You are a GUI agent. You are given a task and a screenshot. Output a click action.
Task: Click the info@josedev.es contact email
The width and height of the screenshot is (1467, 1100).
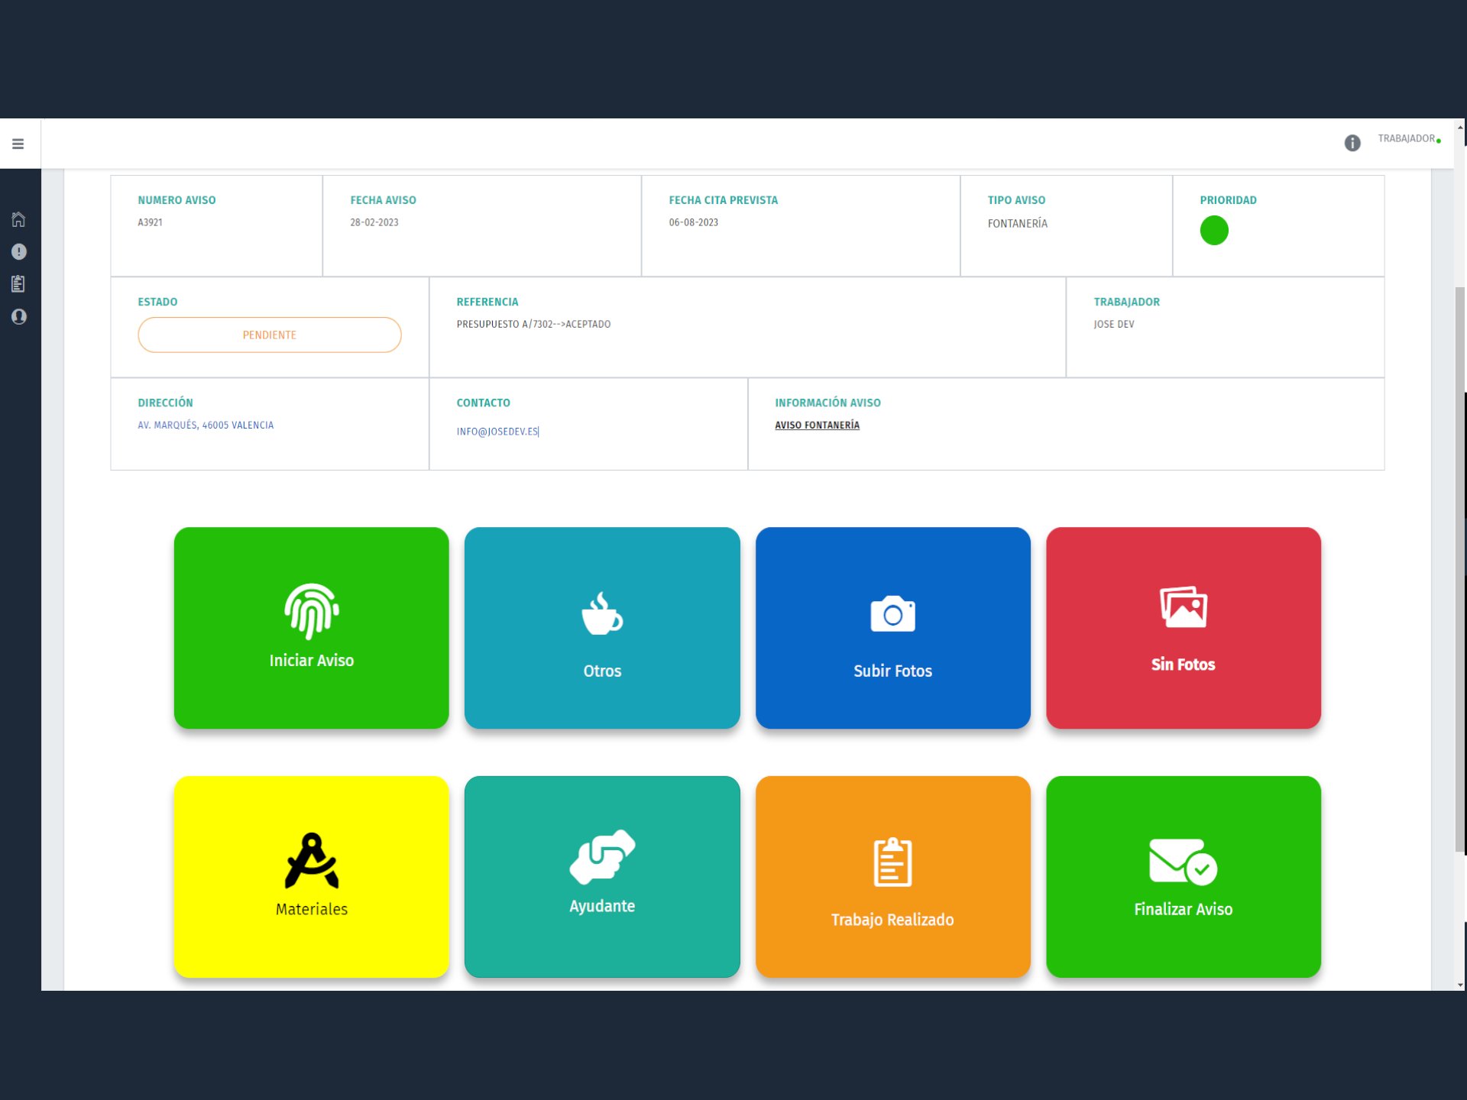click(x=497, y=432)
